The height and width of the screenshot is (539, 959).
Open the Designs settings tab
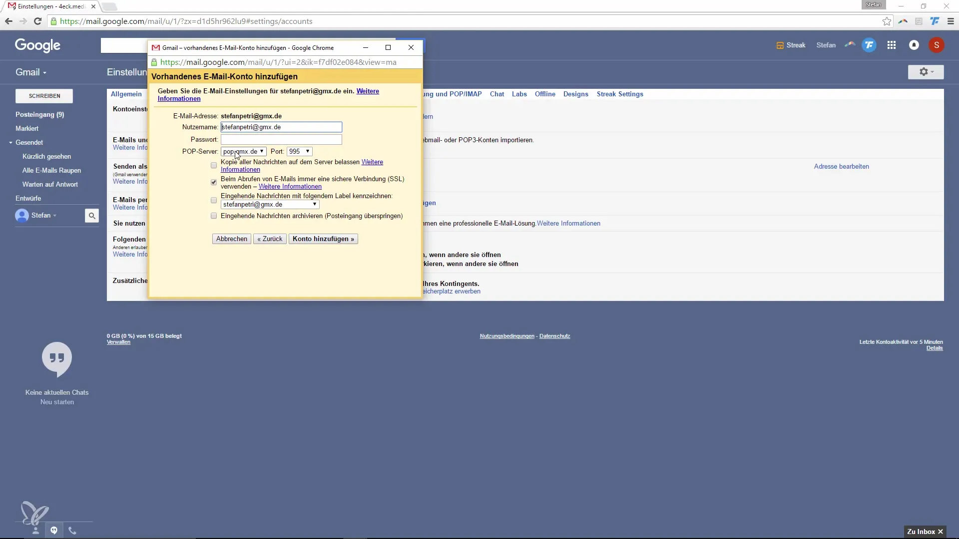[x=576, y=94]
